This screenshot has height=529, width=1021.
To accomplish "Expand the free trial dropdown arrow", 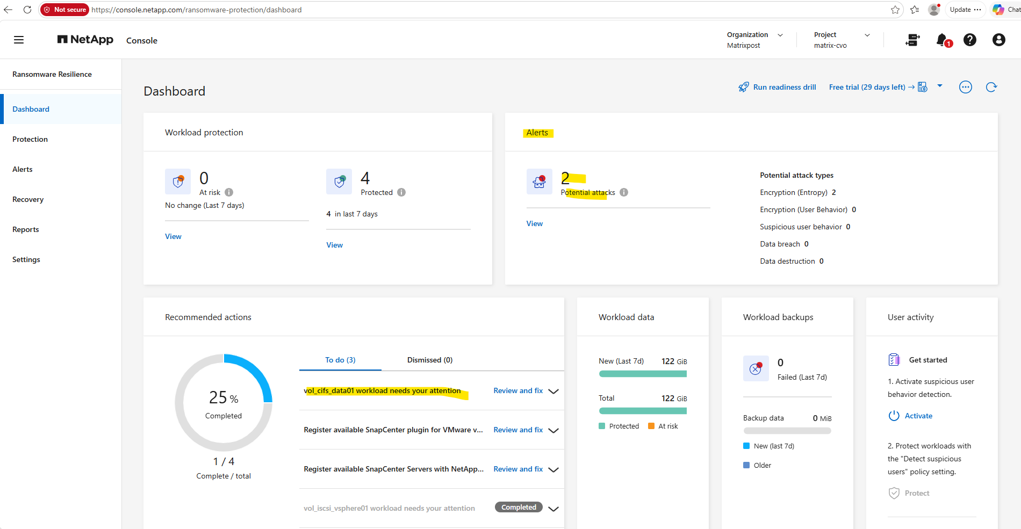I will 940,86.
